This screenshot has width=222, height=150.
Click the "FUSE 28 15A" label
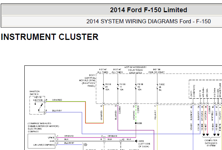tap(108, 87)
